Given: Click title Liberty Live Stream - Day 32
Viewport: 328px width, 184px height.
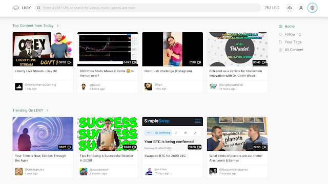Looking at the screenshot, I should (36, 71).
